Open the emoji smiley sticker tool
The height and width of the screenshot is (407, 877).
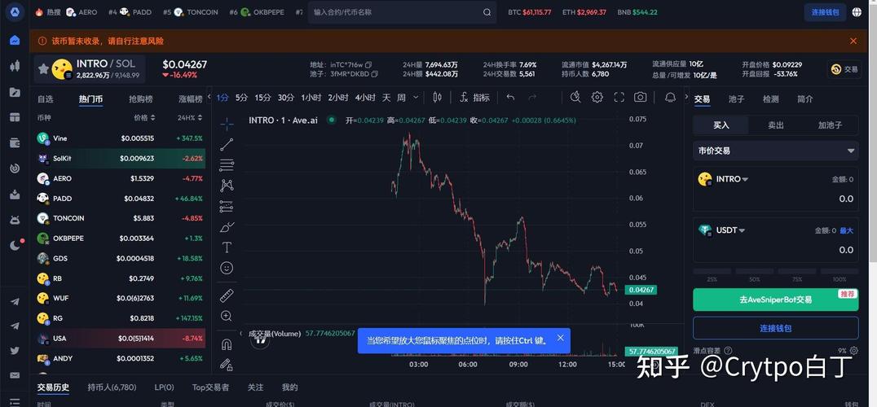click(227, 268)
